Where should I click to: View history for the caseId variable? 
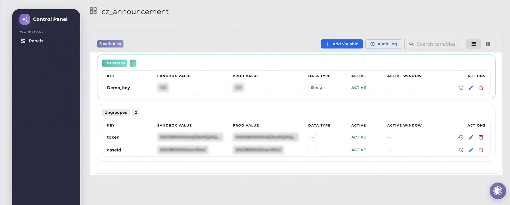pos(461,150)
